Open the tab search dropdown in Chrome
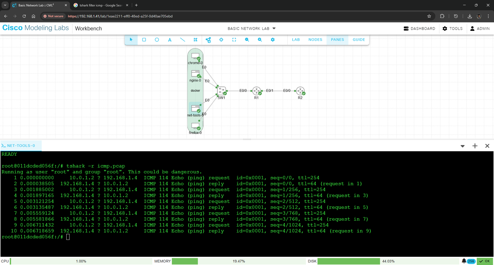 coord(5,5)
